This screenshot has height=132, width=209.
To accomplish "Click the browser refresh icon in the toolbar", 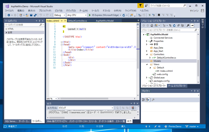I will 124,15.
